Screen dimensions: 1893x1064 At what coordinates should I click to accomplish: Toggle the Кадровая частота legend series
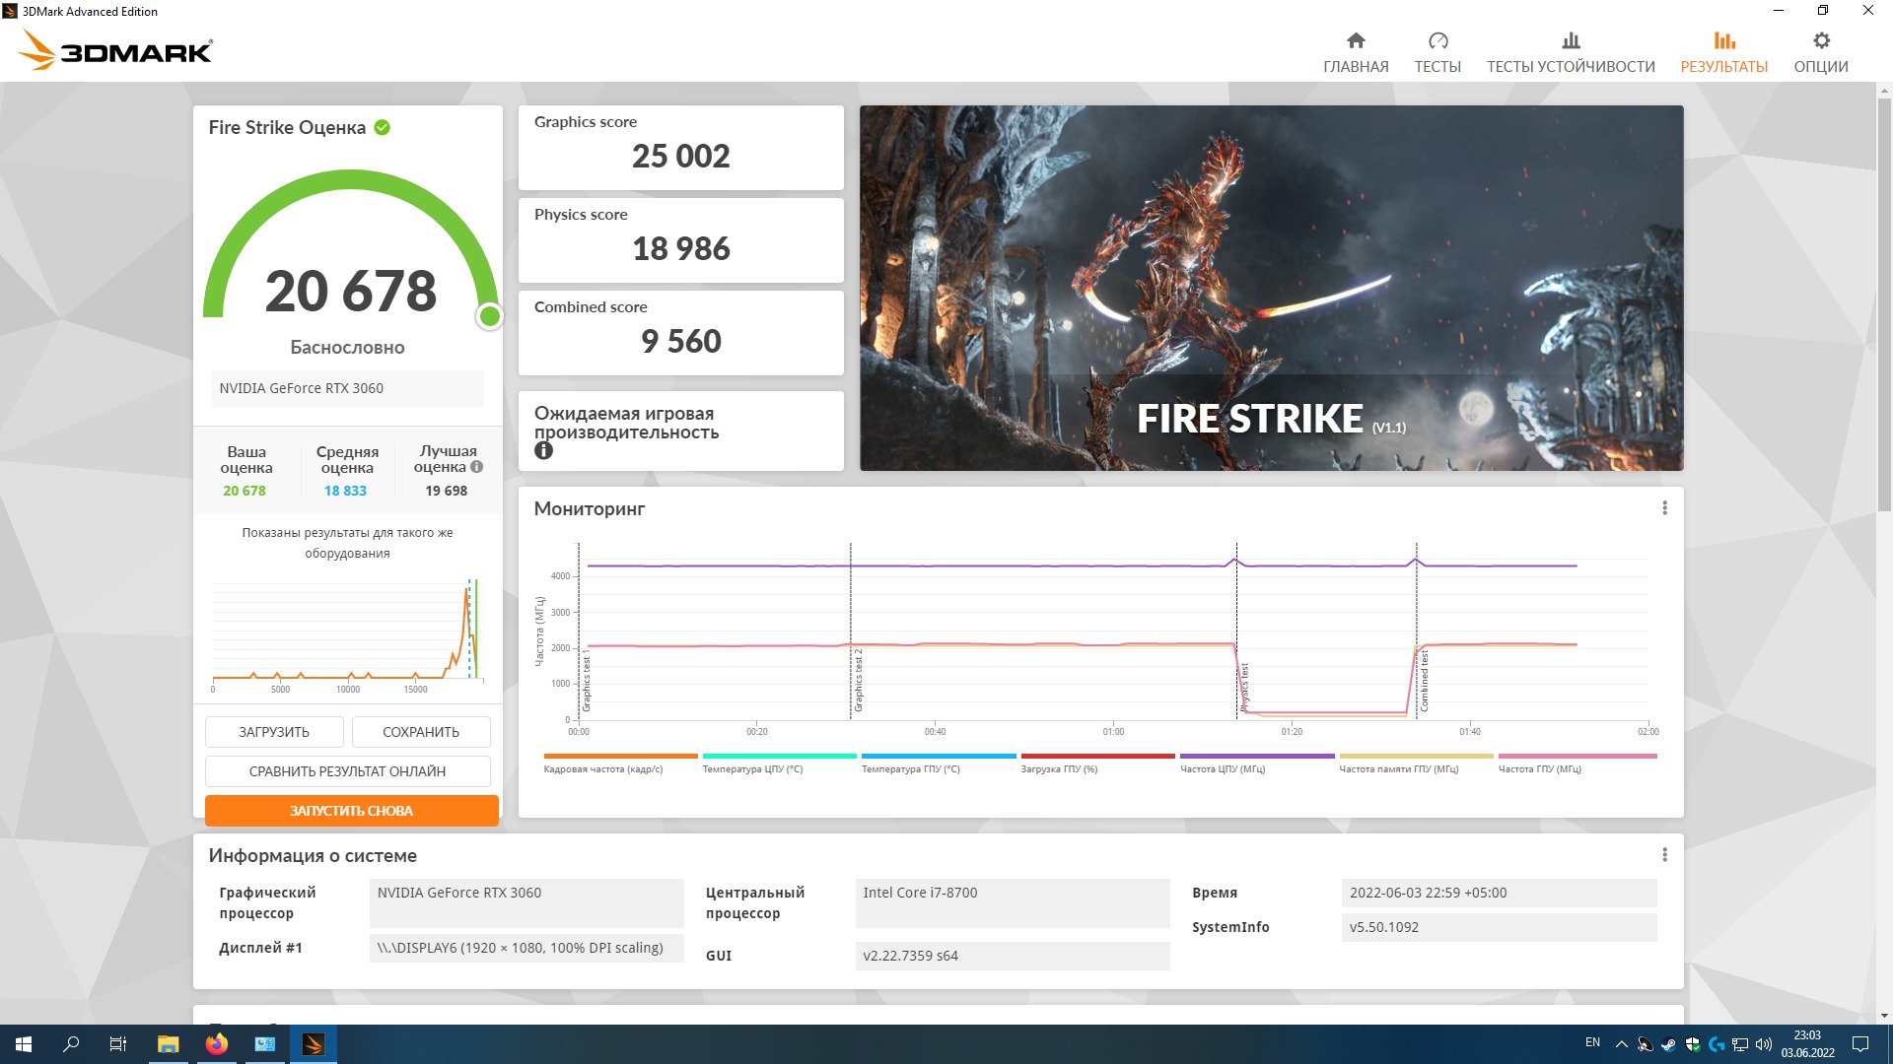(602, 768)
